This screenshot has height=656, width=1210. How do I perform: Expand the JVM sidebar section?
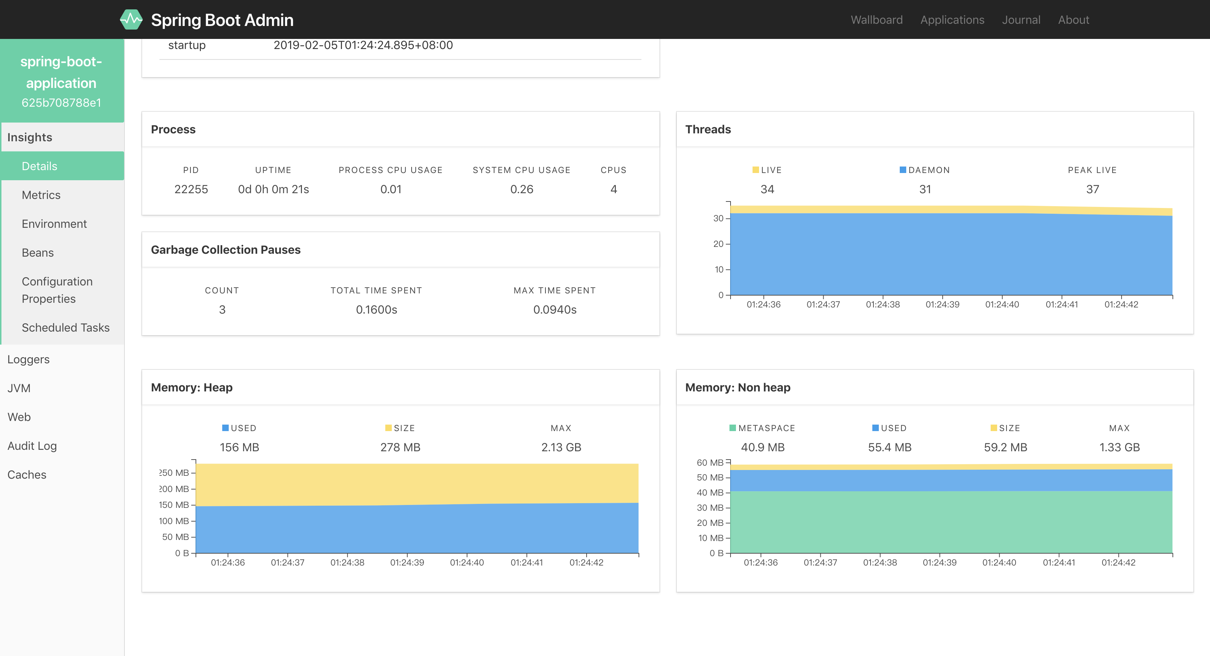coord(19,388)
